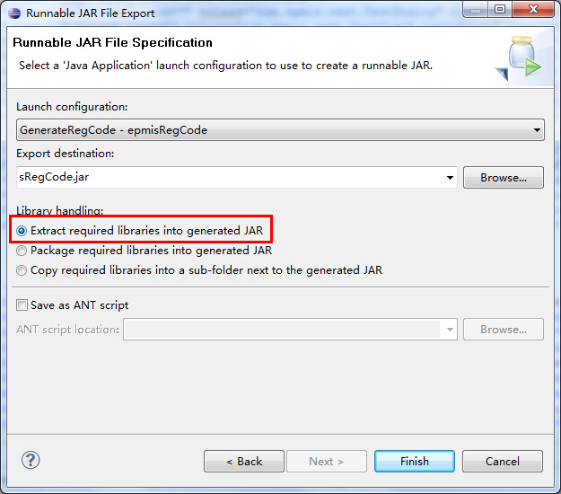The width and height of the screenshot is (561, 494).
Task: Click the help question mark icon
Action: point(31,461)
